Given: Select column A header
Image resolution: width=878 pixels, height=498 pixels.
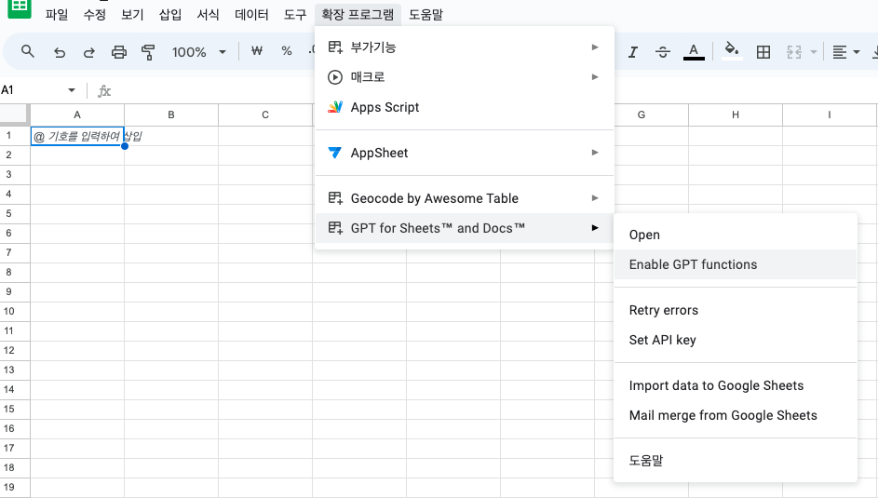Looking at the screenshot, I should point(77,114).
